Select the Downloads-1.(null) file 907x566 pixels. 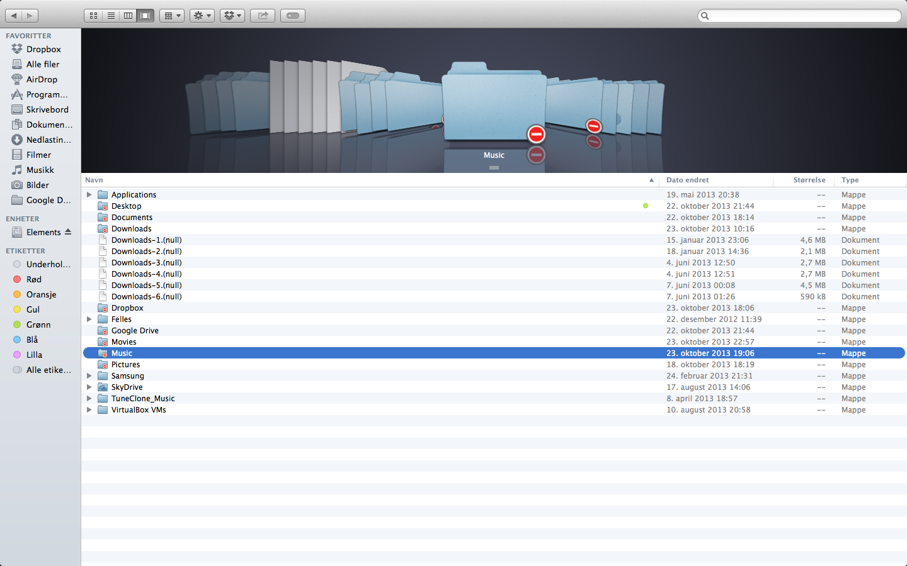494,240
